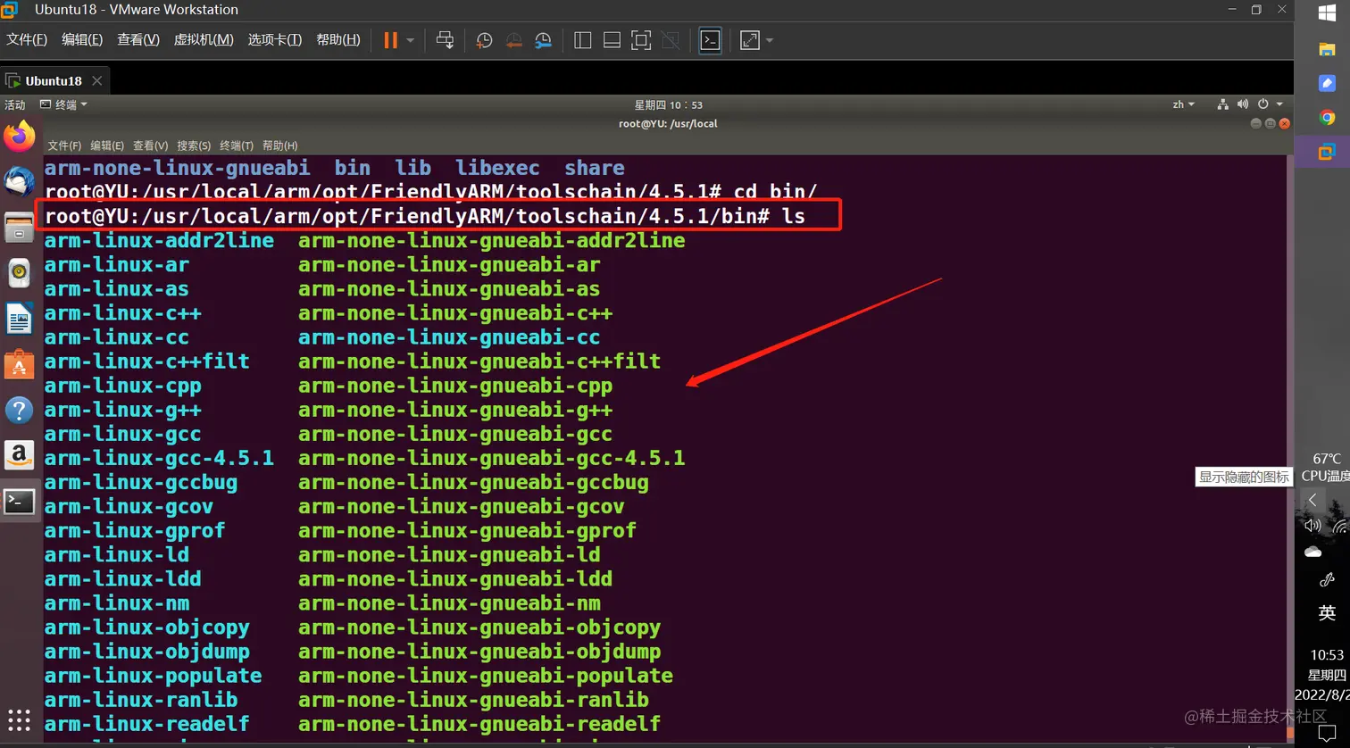The height and width of the screenshot is (748, 1350).
Task: Open VMware 文件(F) menu
Action: [27, 40]
